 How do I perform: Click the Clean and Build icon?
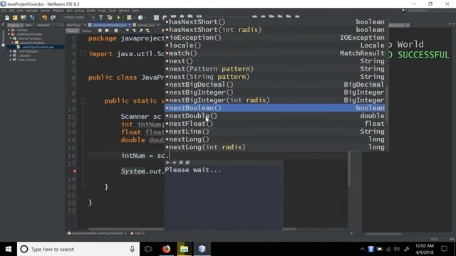point(110,18)
